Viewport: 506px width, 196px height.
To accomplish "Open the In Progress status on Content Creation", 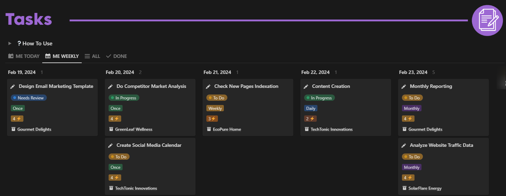I will pos(319,98).
